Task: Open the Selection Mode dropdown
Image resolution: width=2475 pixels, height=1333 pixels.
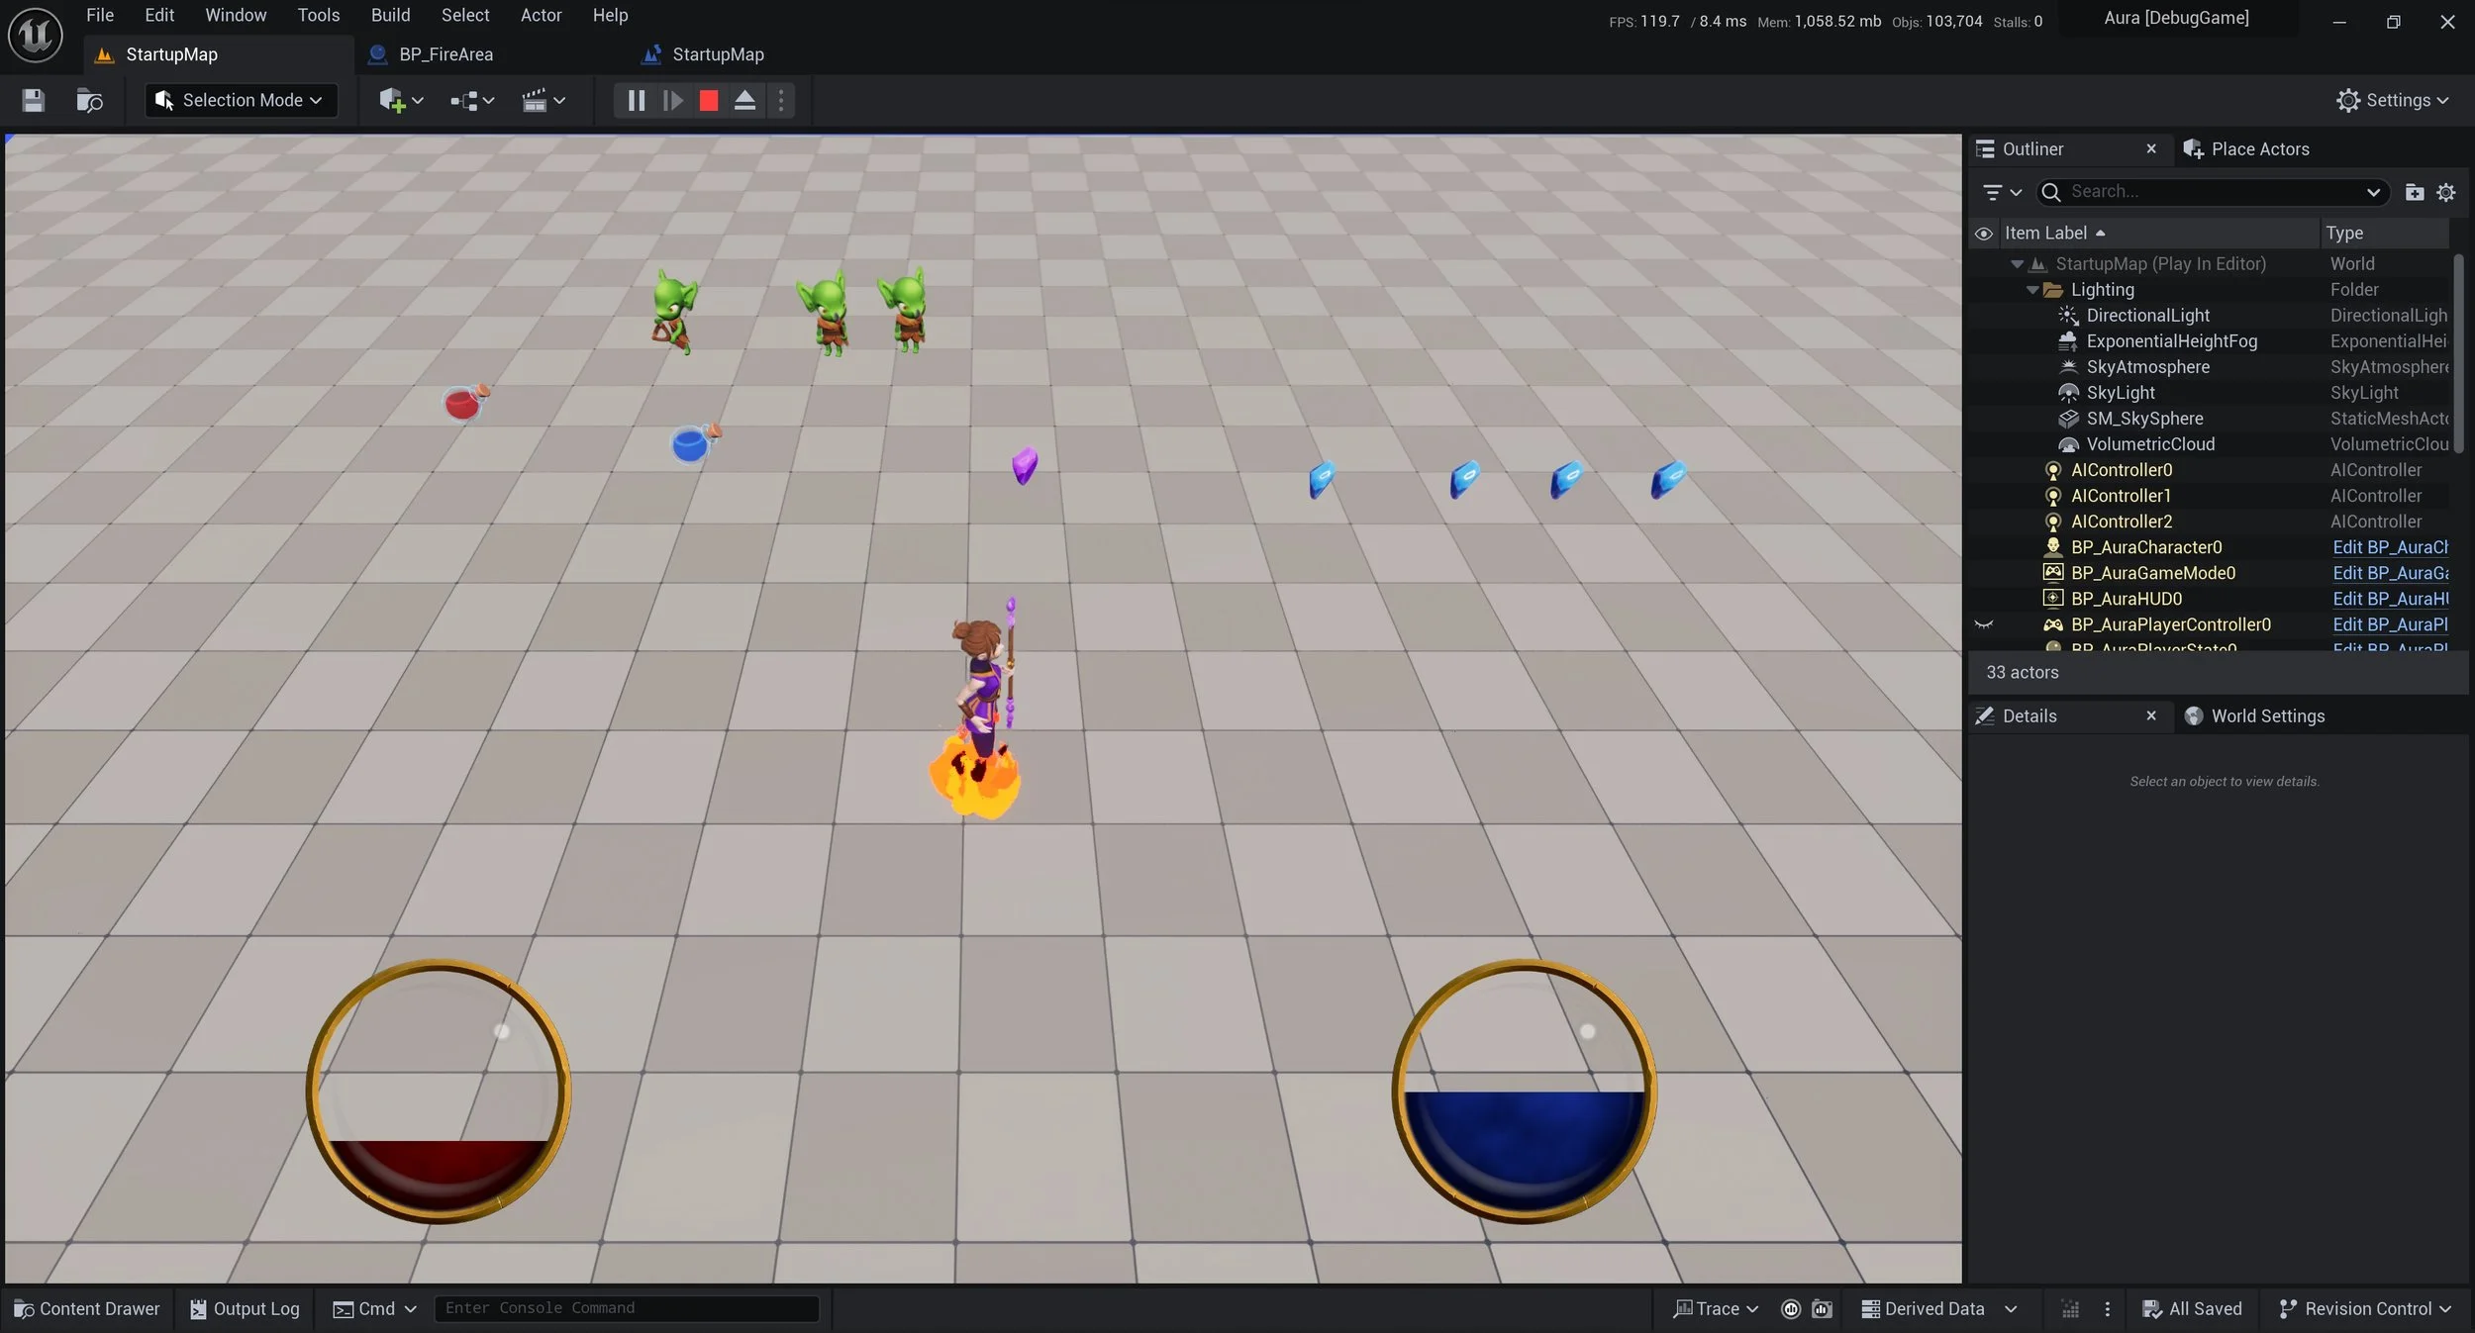Action: coord(242,100)
